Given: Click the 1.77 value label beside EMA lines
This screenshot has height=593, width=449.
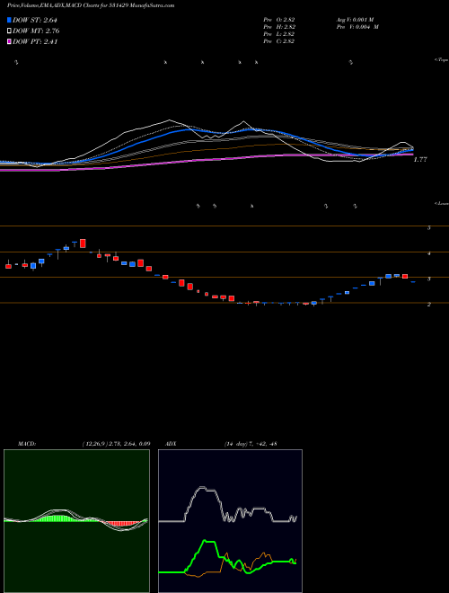Looking at the screenshot, I should (x=420, y=160).
